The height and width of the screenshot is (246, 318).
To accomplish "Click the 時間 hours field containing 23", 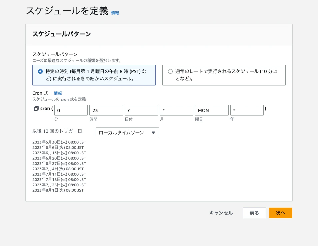I will [106, 110].
